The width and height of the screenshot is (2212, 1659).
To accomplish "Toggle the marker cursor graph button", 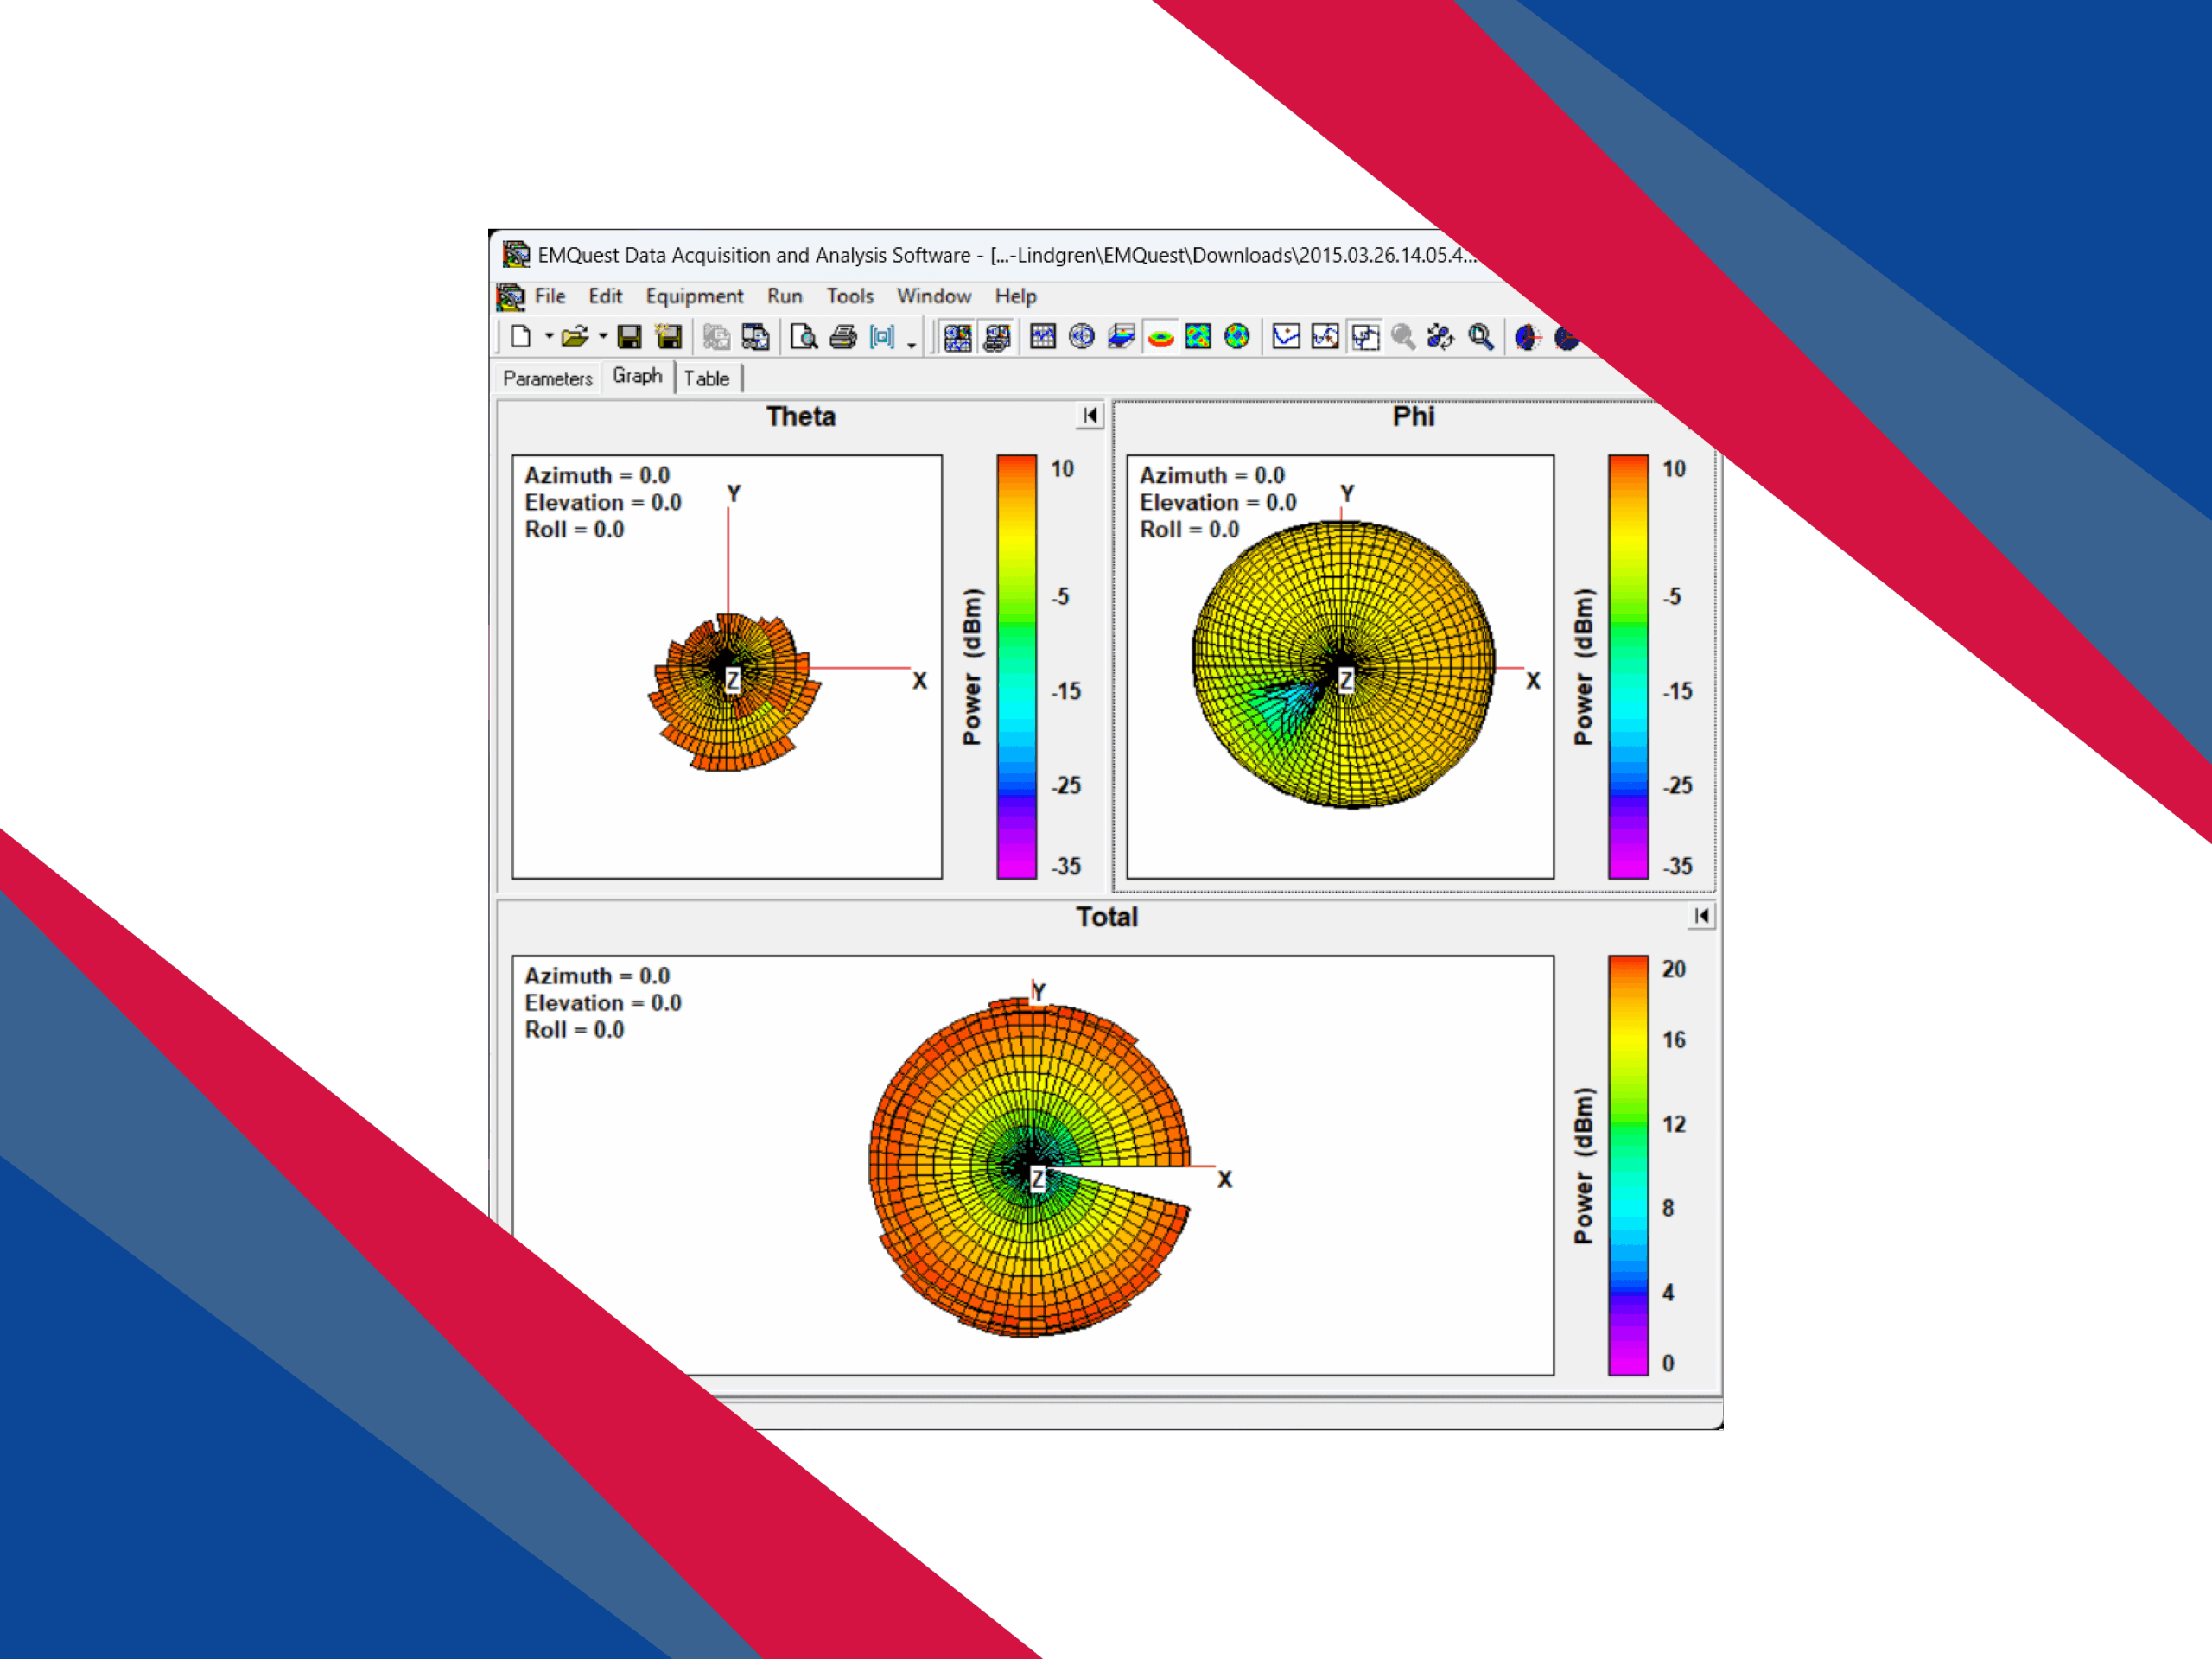I will click(1325, 337).
